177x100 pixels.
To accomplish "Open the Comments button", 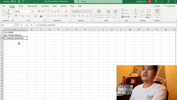I will (170, 6).
